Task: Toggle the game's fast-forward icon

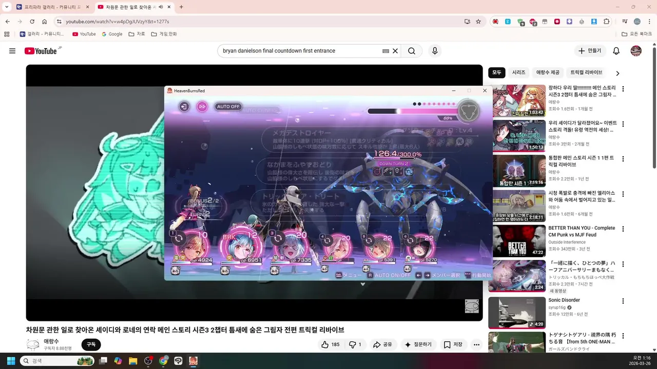Action: coord(202,107)
